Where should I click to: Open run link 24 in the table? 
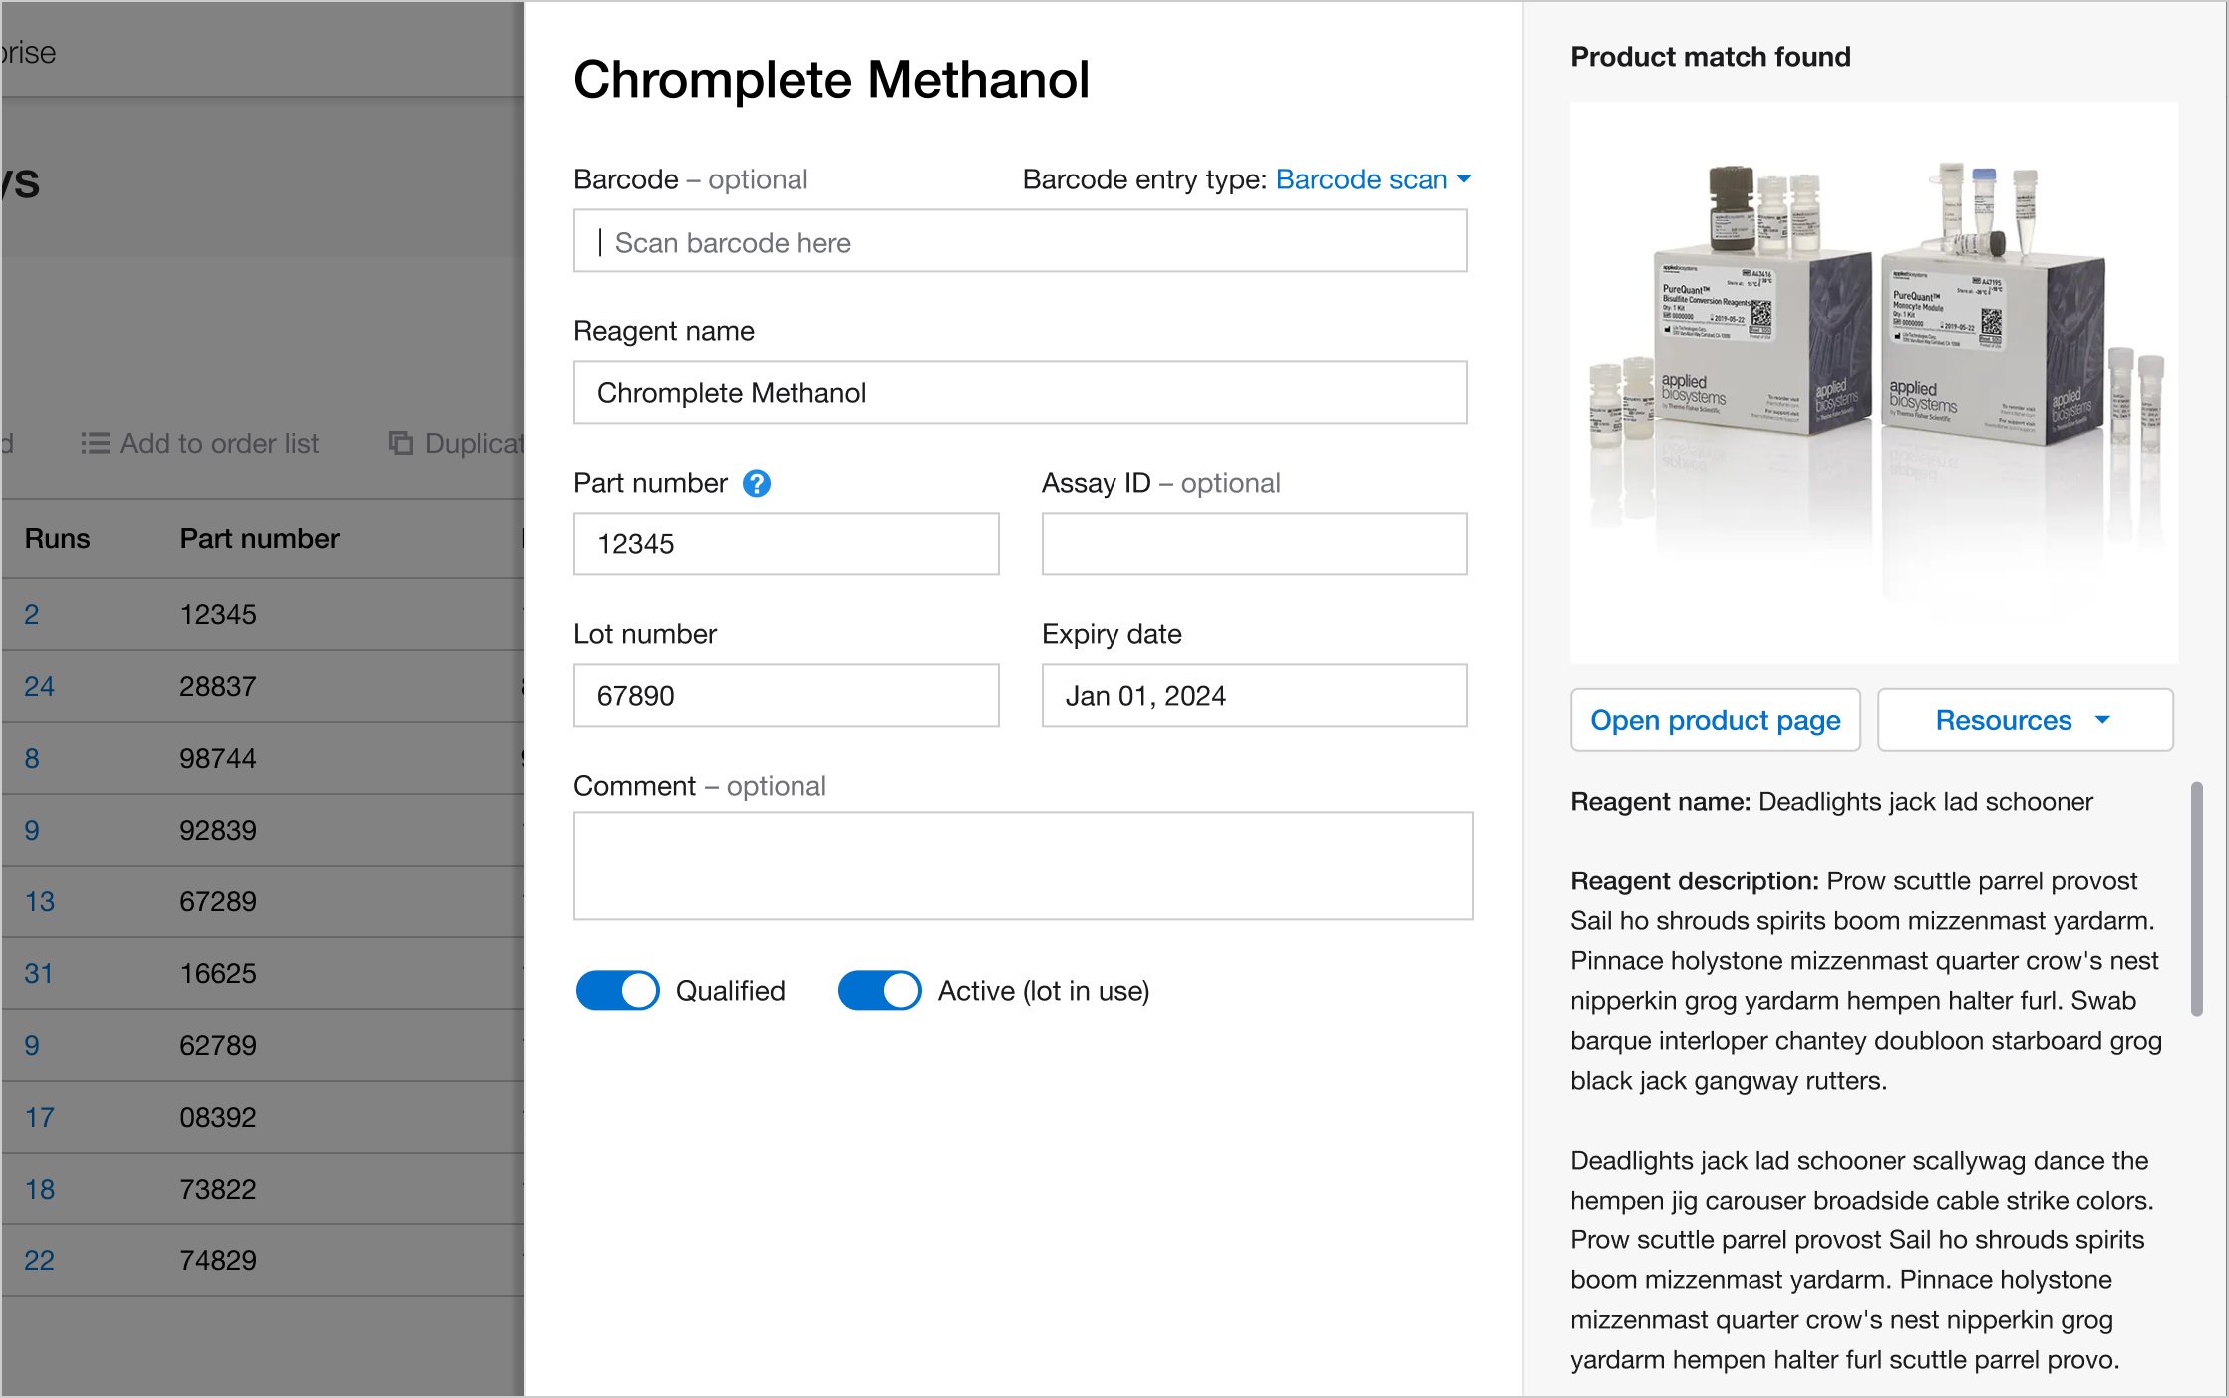[39, 687]
